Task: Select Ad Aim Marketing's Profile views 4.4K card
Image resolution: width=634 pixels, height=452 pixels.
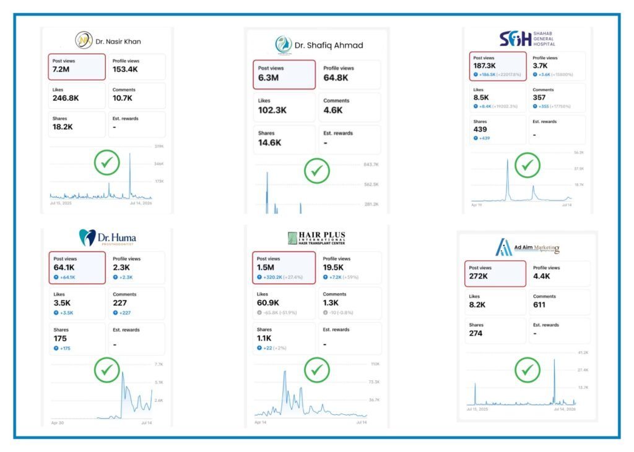Action: pyautogui.click(x=559, y=274)
